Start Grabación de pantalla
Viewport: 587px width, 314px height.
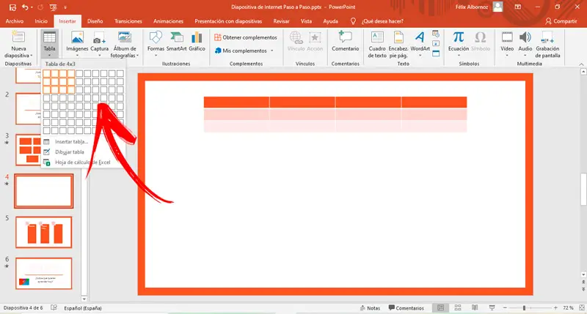547,44
